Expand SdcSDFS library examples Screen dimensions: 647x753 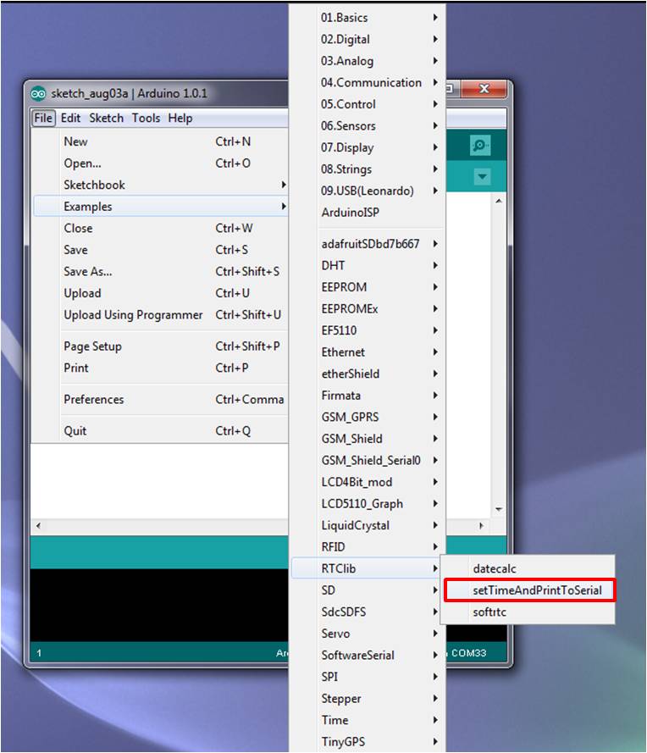[368, 612]
